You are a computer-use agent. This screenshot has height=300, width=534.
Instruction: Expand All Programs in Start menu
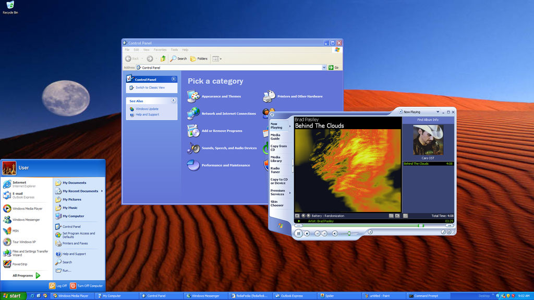(27, 276)
